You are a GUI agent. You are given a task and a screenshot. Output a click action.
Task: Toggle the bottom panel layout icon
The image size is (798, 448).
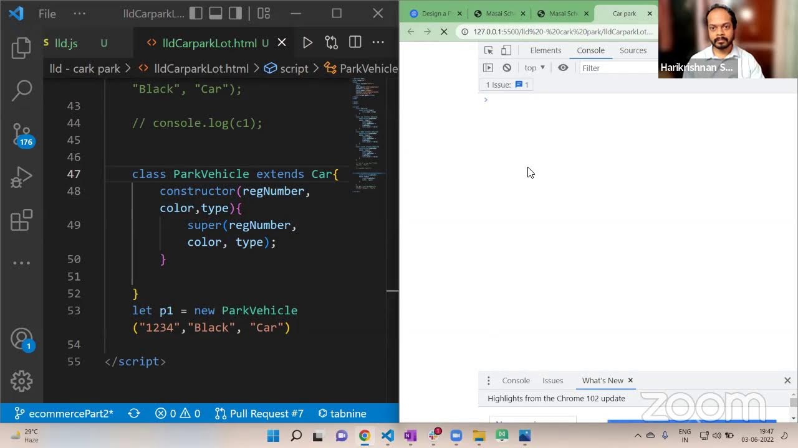216,13
